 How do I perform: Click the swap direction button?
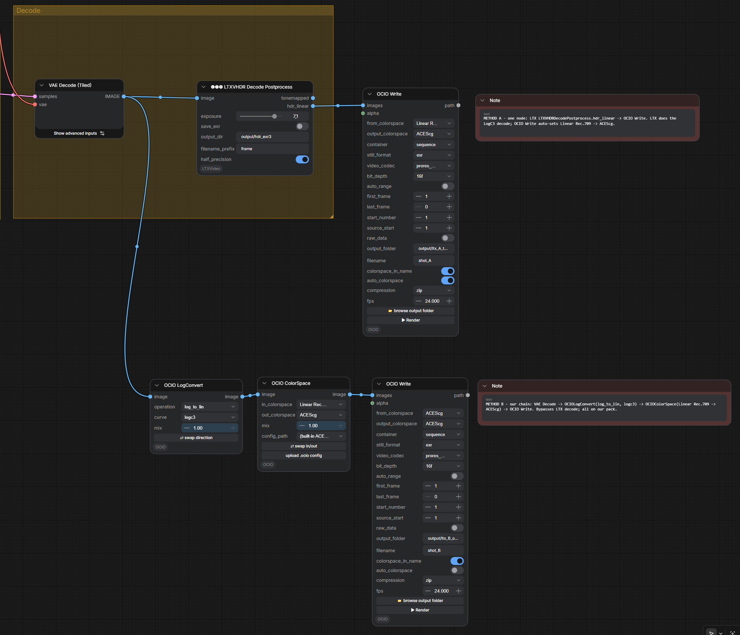pos(196,438)
